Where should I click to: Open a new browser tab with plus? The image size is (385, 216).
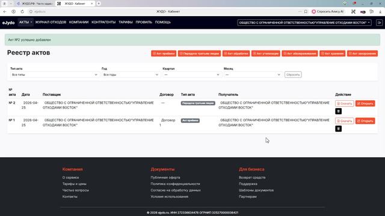pos(99,4)
